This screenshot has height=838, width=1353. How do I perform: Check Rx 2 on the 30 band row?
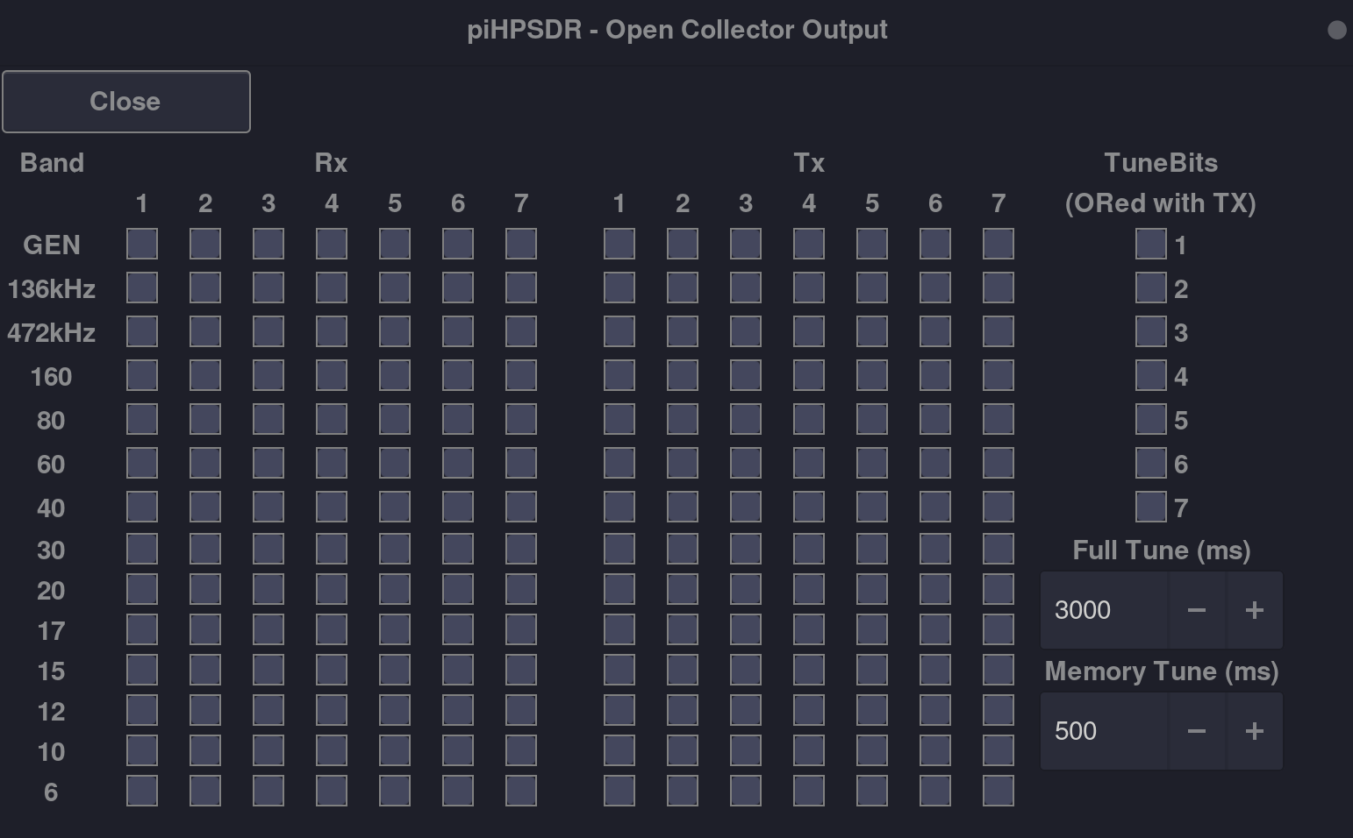204,549
